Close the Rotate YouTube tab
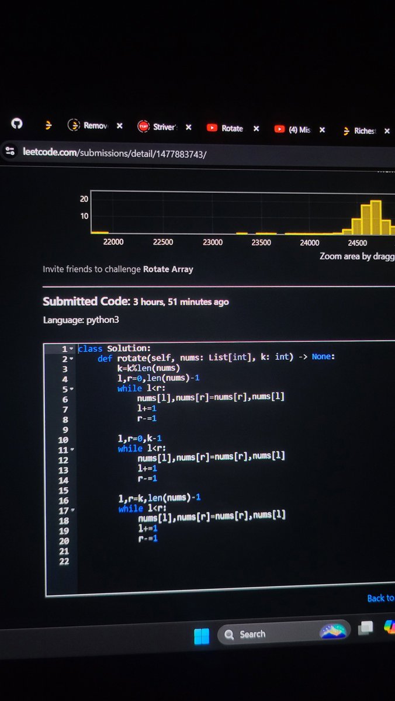This screenshot has width=395, height=701. click(x=256, y=129)
